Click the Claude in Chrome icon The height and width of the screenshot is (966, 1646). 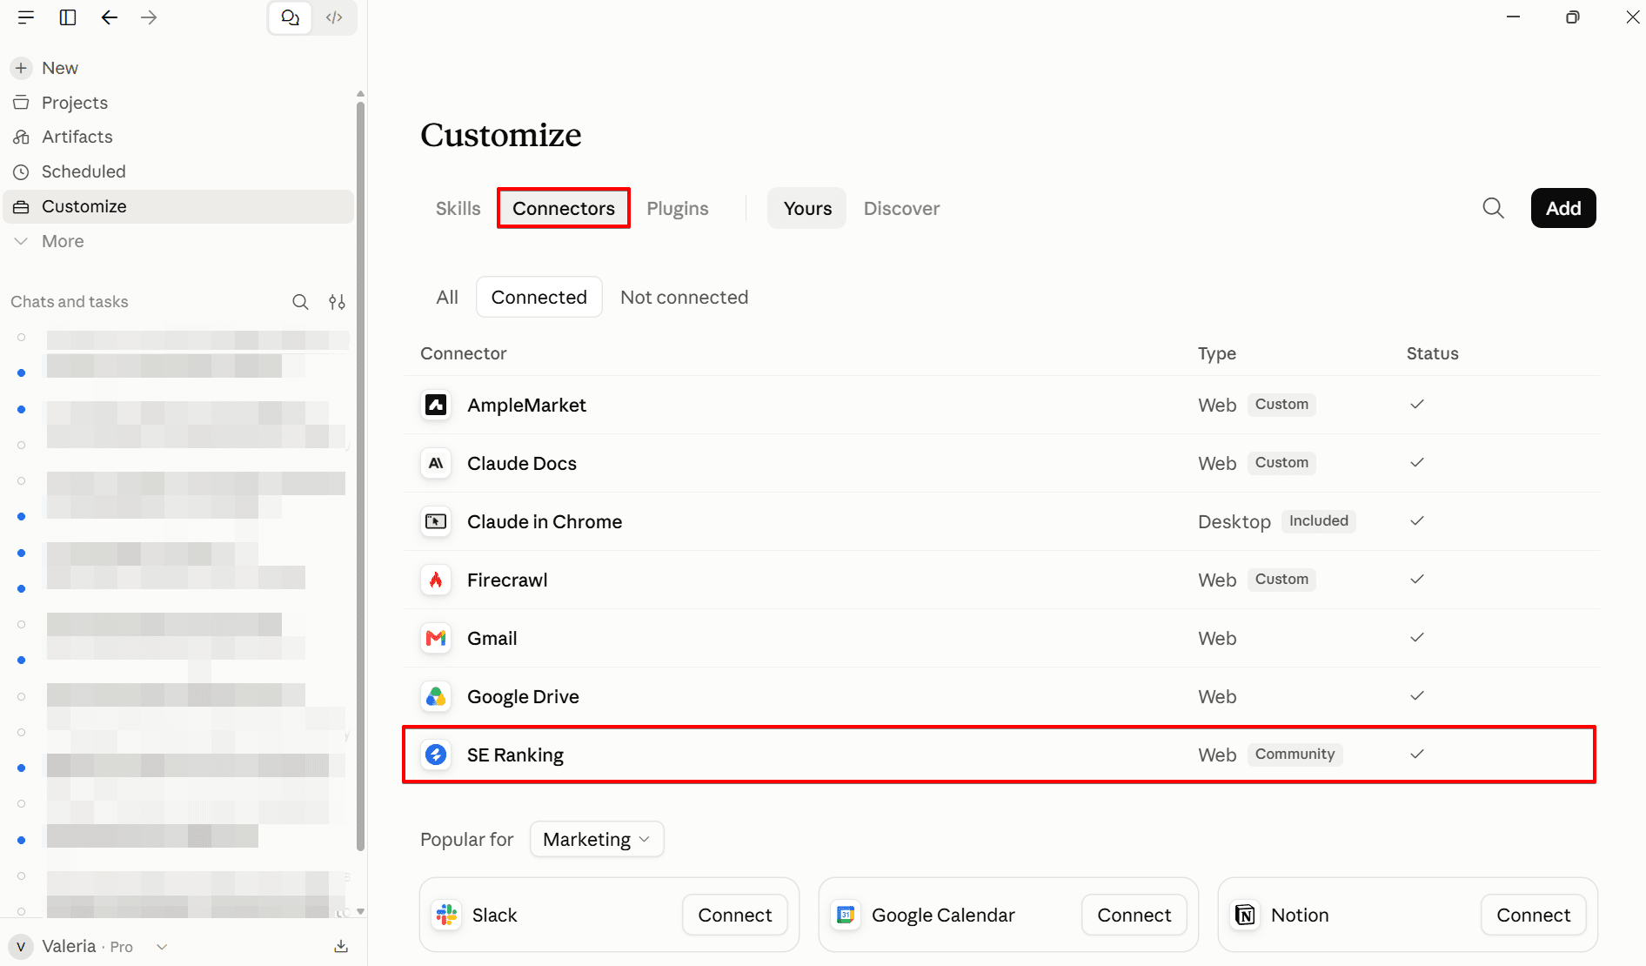click(x=436, y=521)
